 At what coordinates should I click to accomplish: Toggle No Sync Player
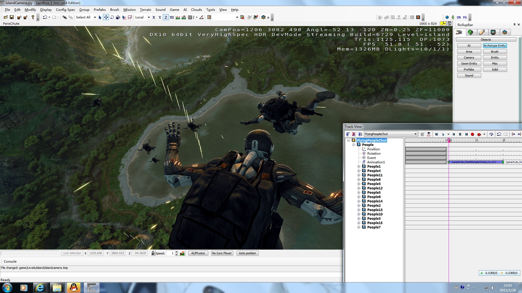point(222,253)
